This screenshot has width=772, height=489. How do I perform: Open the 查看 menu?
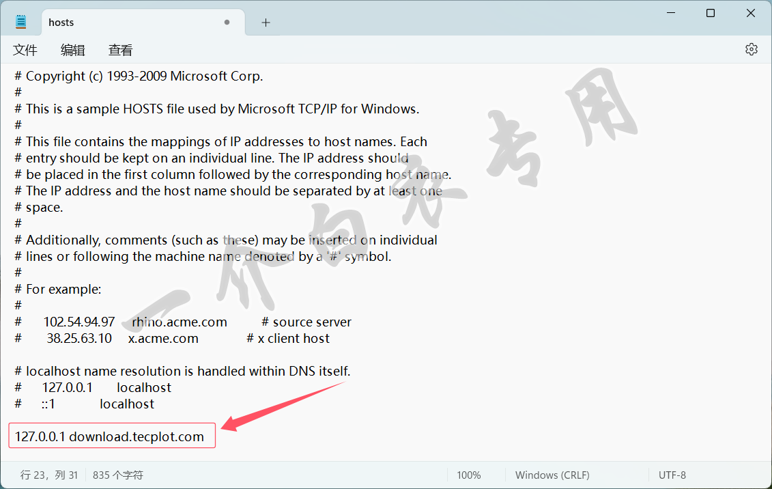point(121,50)
